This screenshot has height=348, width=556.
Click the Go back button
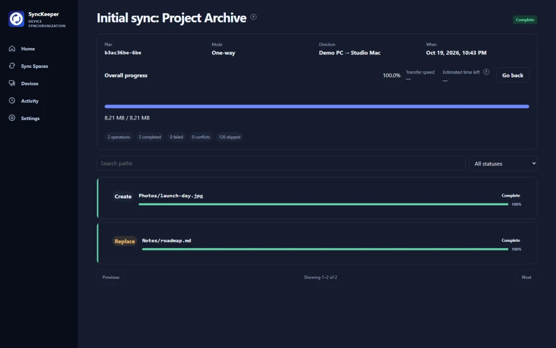click(513, 75)
